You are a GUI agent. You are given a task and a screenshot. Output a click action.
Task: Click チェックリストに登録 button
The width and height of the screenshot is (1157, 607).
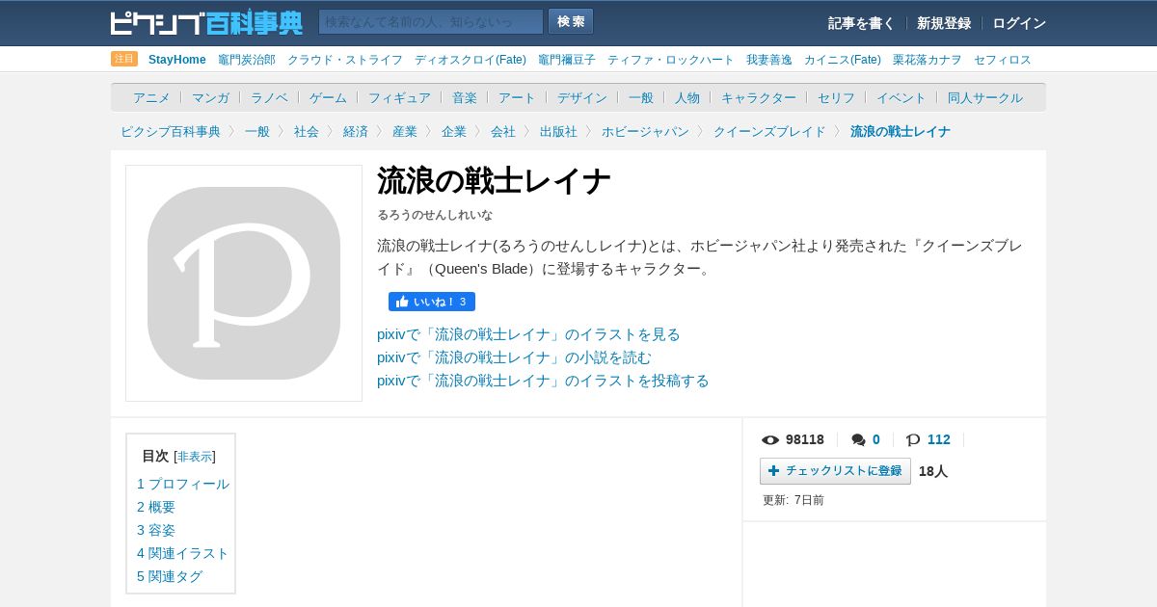pos(835,471)
